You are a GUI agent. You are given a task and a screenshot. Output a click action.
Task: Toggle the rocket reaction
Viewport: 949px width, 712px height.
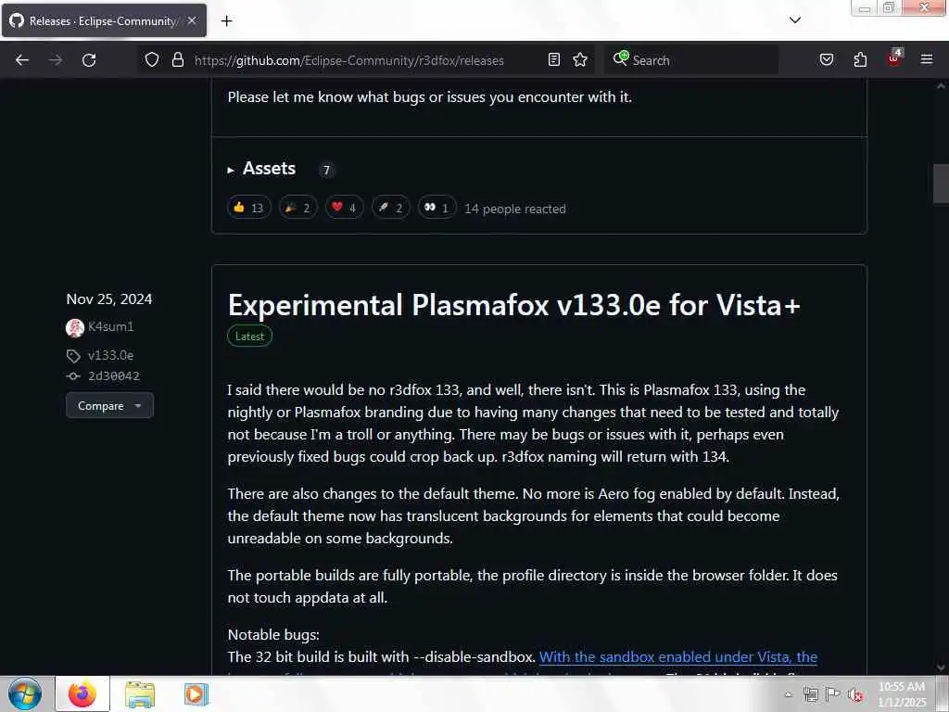(390, 208)
